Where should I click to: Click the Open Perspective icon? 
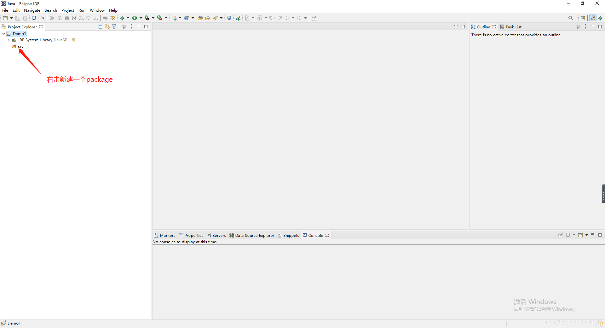583,18
